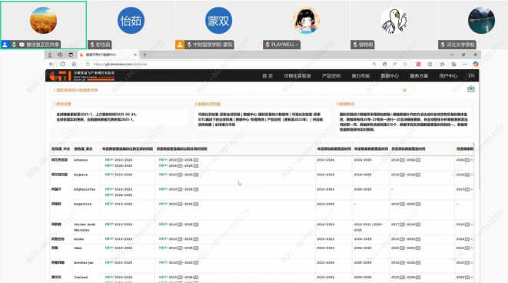508x283 pixels.
Task: Click the browser address bar URL
Action: tap(121, 64)
